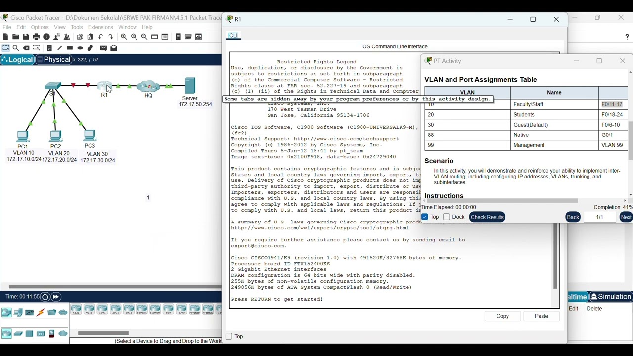This screenshot has height=356, width=633.
Task: Click the Undo arrow icon
Action: coord(101,37)
